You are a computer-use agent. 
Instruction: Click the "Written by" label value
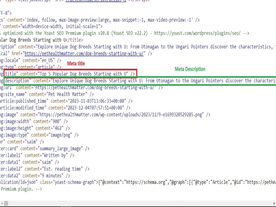(55, 155)
